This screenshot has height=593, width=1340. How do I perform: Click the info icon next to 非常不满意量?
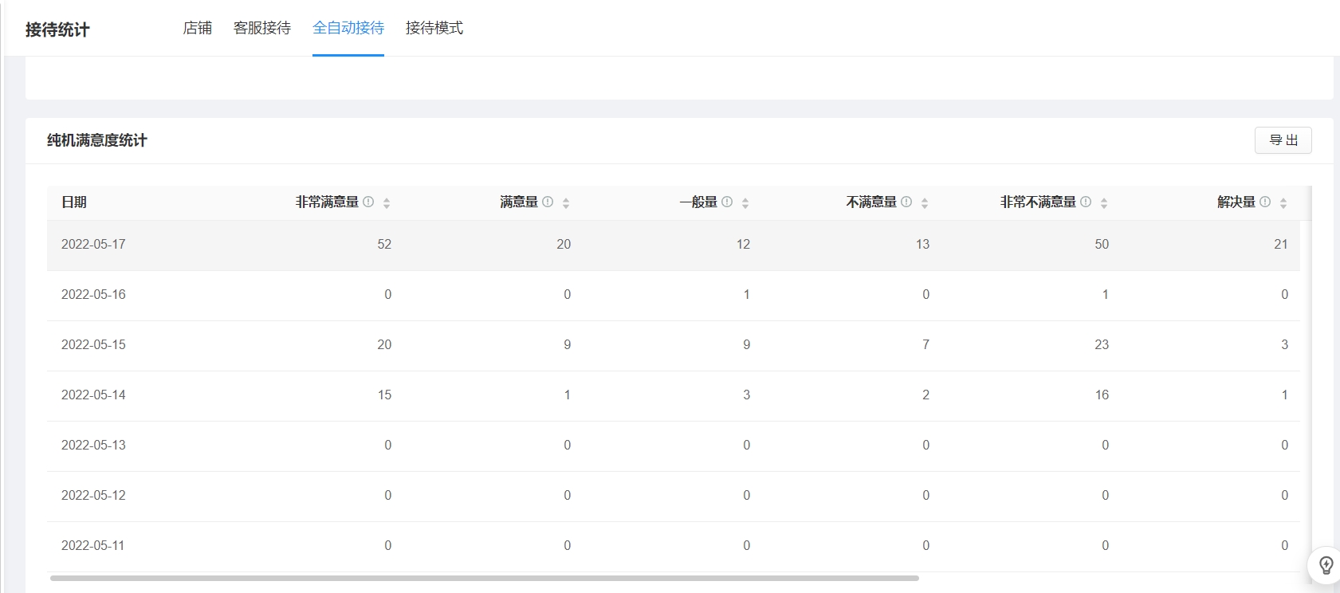(1086, 202)
